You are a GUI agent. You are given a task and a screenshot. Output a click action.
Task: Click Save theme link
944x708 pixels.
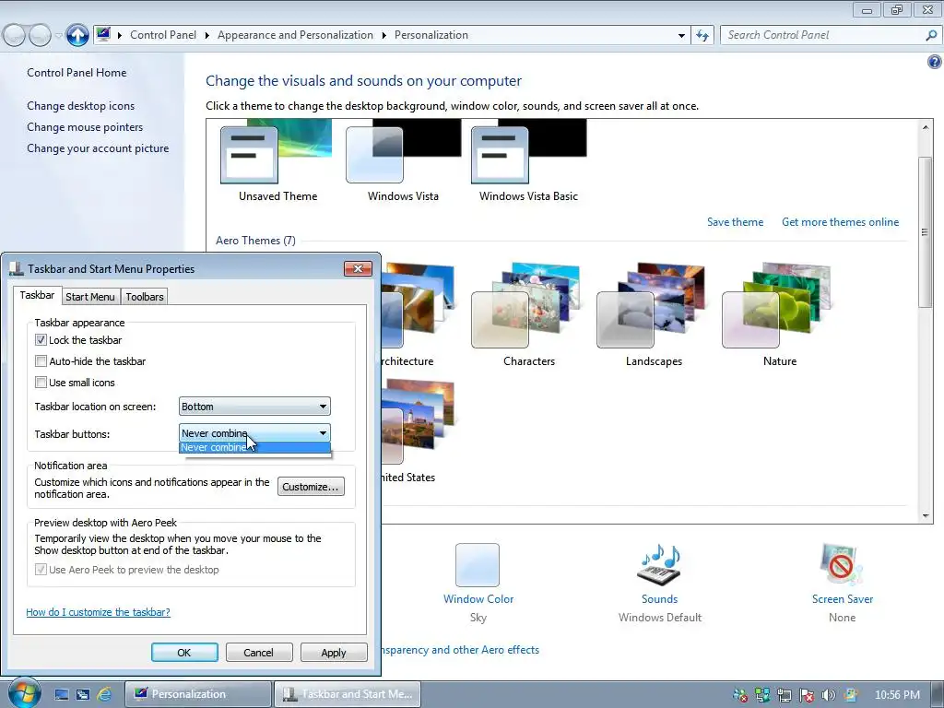pos(735,222)
